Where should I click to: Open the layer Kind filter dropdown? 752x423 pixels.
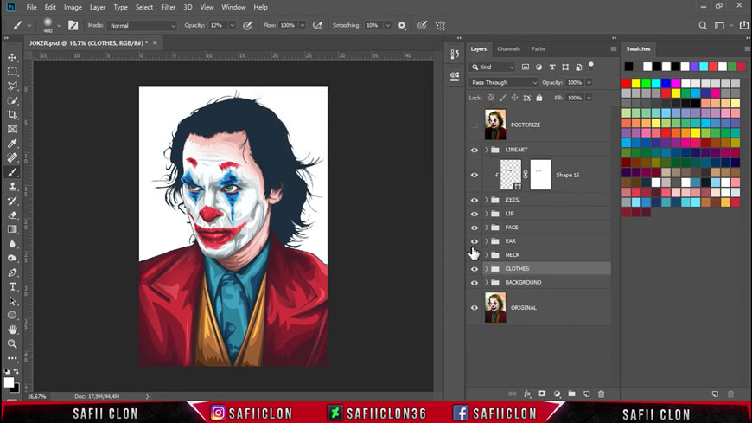(x=493, y=67)
